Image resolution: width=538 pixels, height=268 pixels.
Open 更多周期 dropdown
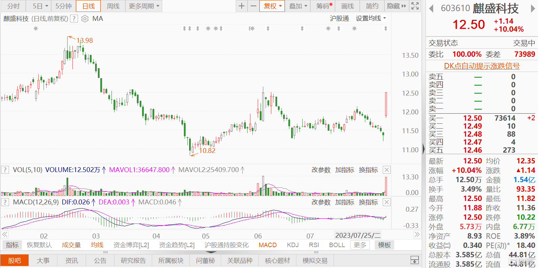click(143, 6)
